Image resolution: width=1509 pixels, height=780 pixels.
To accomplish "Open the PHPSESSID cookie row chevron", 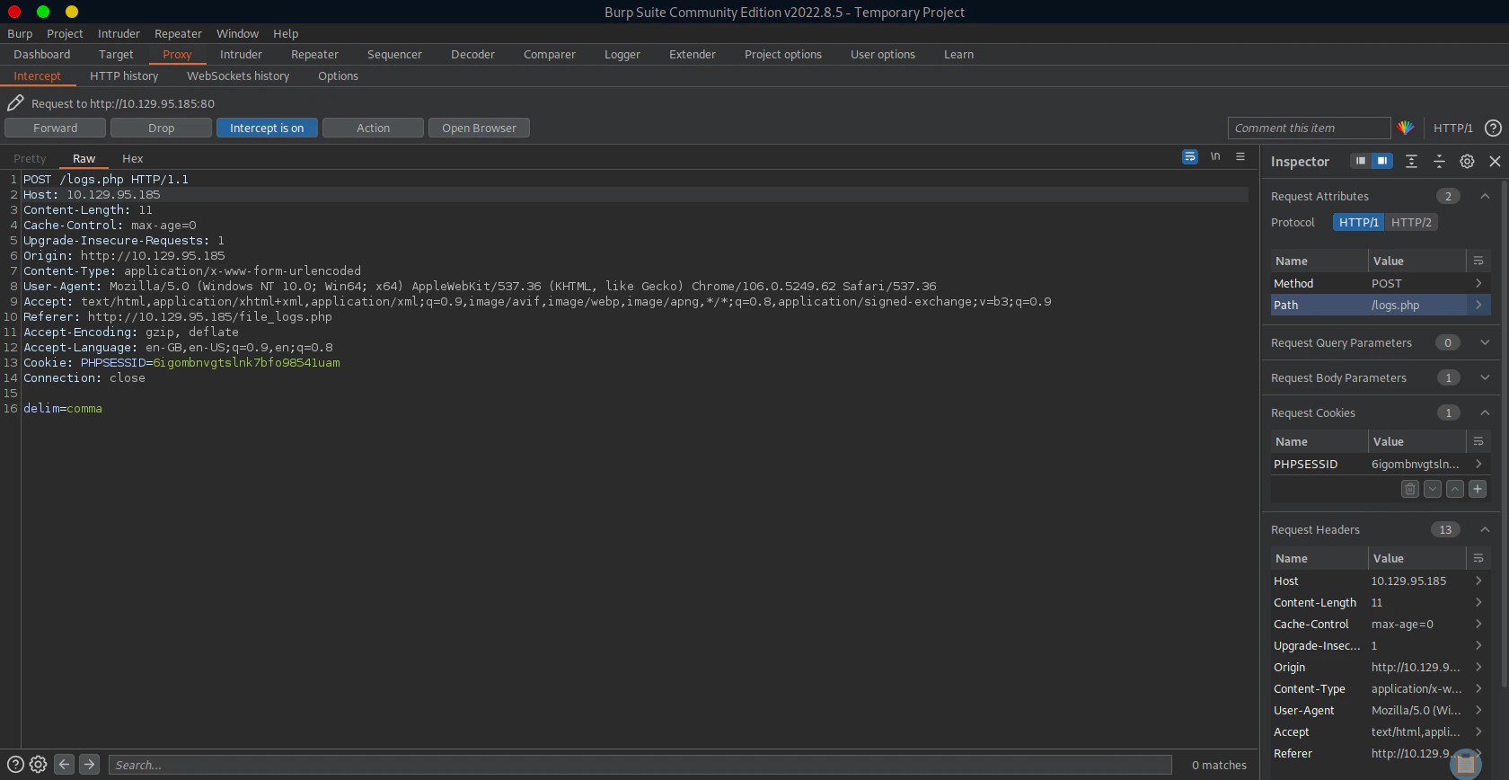I will tap(1478, 464).
